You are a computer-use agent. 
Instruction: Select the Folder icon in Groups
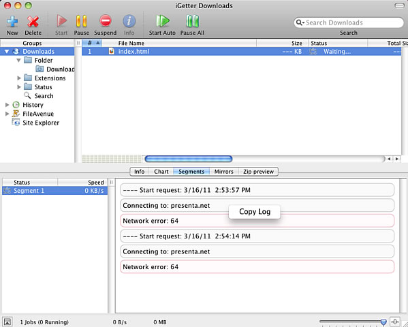pos(28,60)
